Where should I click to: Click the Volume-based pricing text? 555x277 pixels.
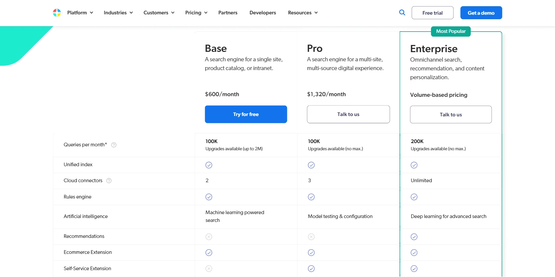(439, 95)
